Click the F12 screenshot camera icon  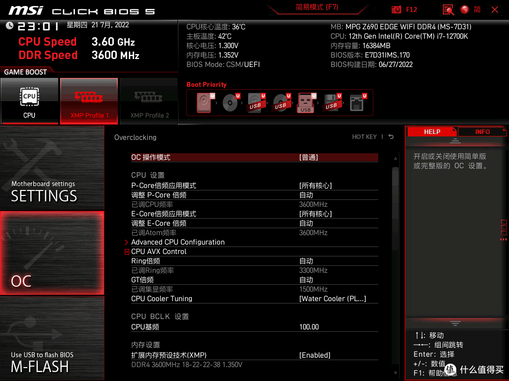tap(396, 10)
